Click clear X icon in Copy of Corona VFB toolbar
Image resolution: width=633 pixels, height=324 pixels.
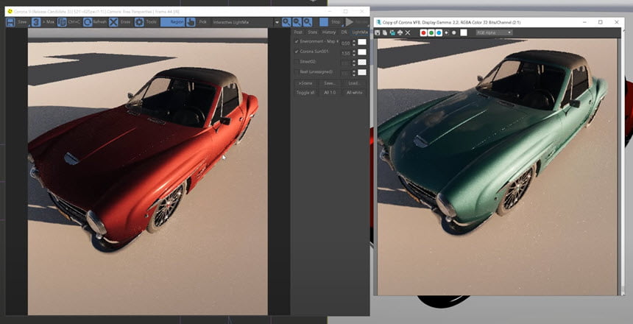pyautogui.click(x=408, y=32)
